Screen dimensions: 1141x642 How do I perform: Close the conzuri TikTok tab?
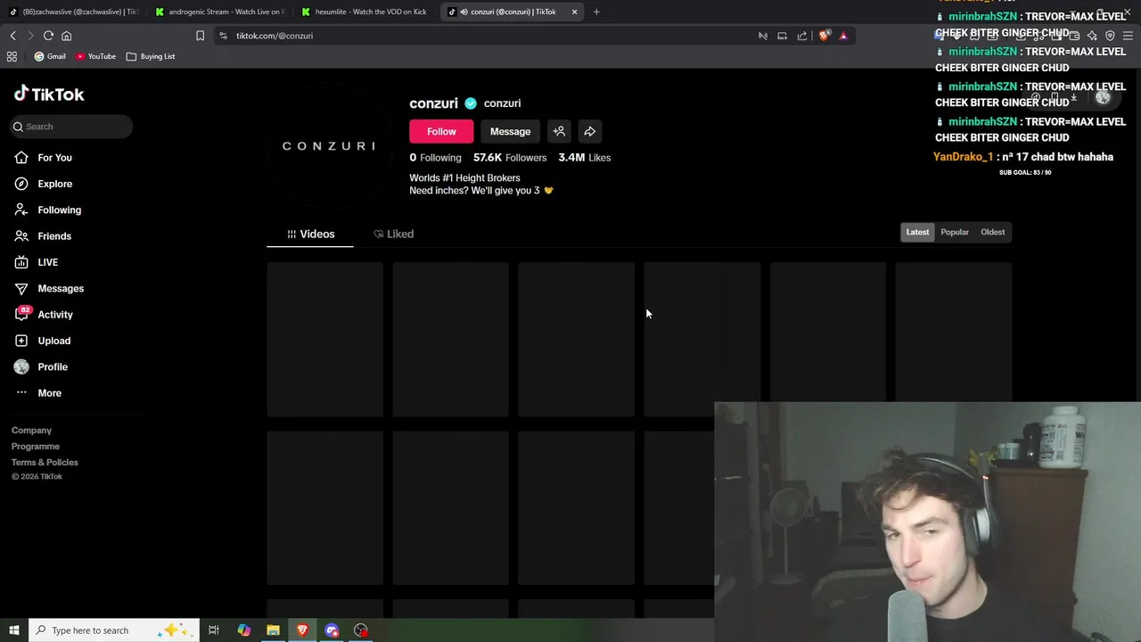tap(574, 12)
